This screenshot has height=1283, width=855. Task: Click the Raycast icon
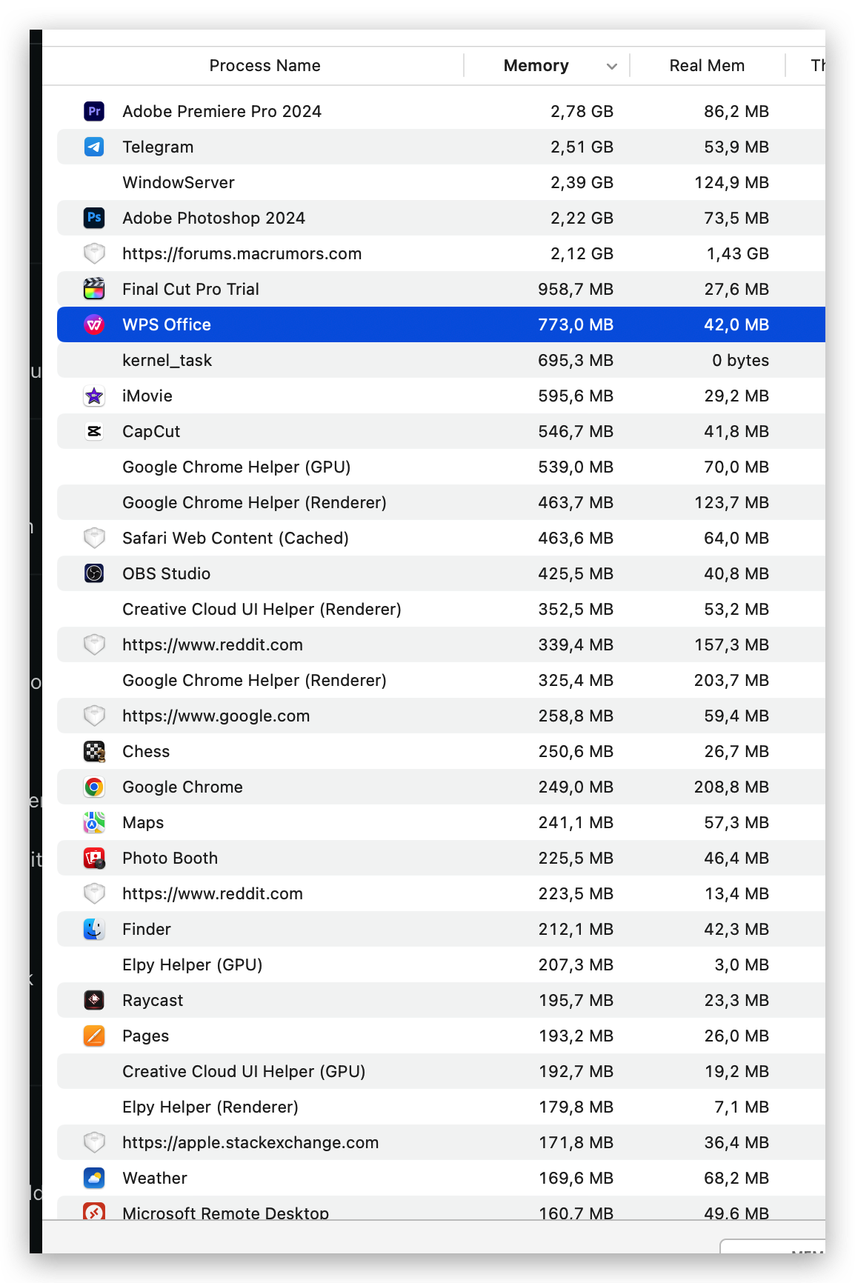(94, 1000)
